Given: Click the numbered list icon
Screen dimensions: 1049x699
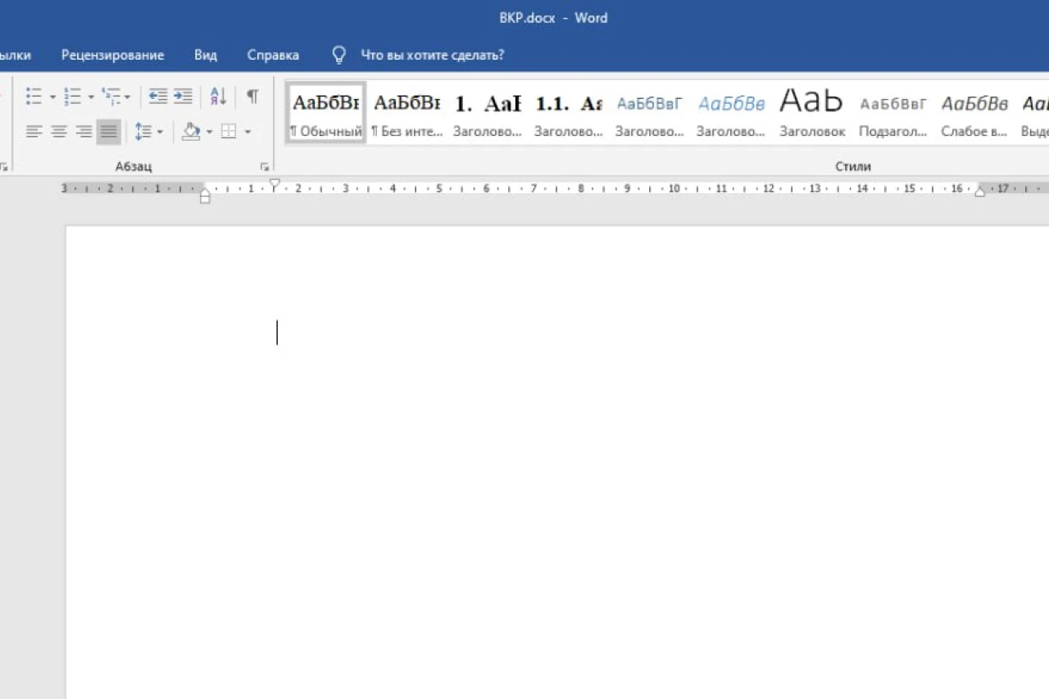Looking at the screenshot, I should click(73, 97).
